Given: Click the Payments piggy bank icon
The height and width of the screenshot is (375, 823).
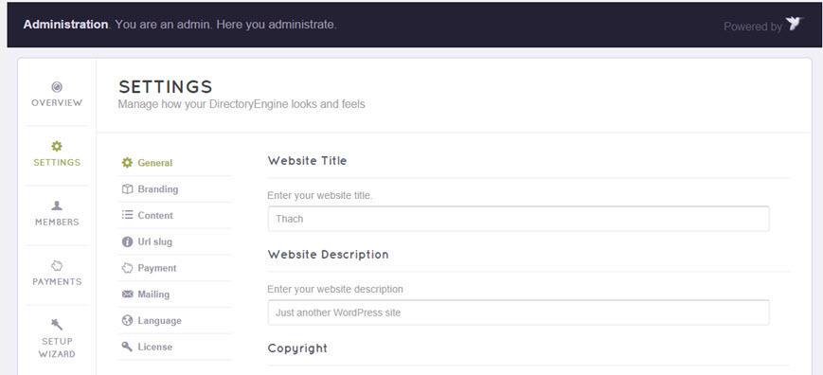Looking at the screenshot, I should 57,265.
